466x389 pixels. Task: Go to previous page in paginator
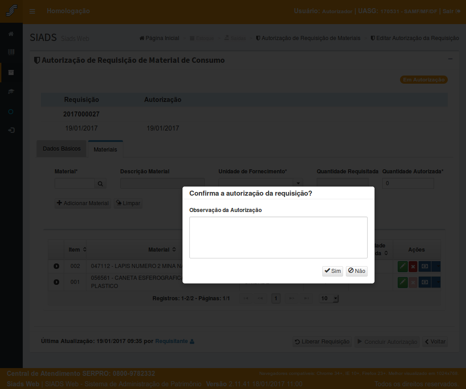point(260,298)
